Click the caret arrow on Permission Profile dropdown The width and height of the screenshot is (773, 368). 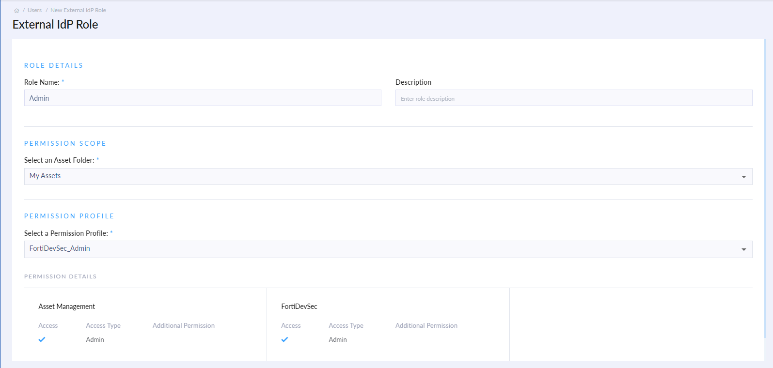743,249
